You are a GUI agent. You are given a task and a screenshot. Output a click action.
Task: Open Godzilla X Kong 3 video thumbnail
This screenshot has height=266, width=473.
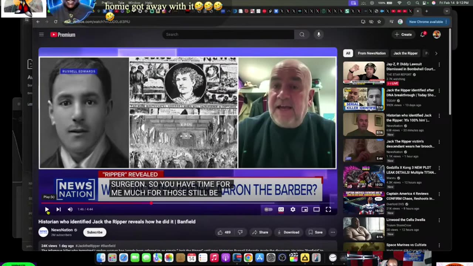point(364,177)
